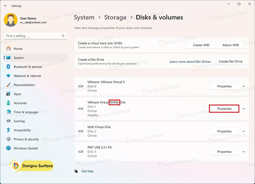
Task: Select Time & language settings
Action: click(23, 112)
